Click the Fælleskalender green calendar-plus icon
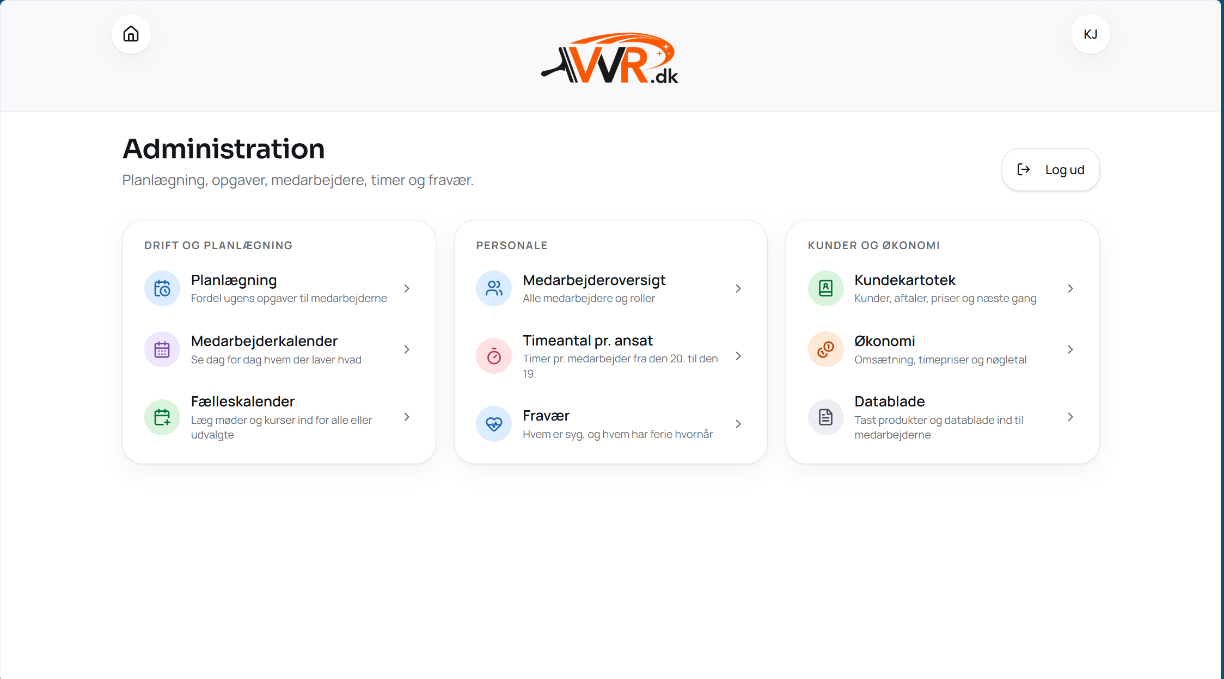The height and width of the screenshot is (679, 1224). point(162,417)
